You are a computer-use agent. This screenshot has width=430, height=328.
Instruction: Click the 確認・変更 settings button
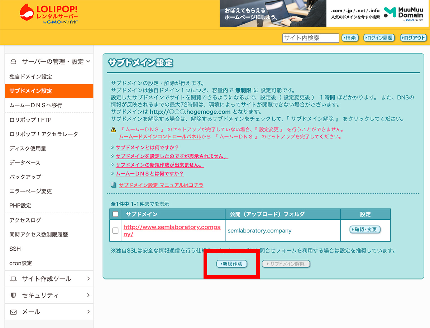365,230
